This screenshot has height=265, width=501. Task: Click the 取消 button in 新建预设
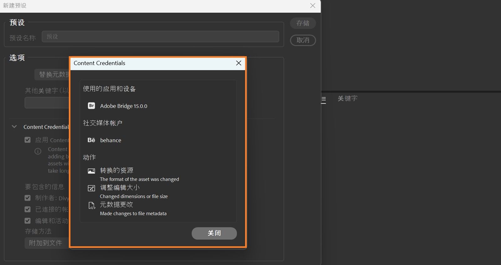(x=303, y=40)
